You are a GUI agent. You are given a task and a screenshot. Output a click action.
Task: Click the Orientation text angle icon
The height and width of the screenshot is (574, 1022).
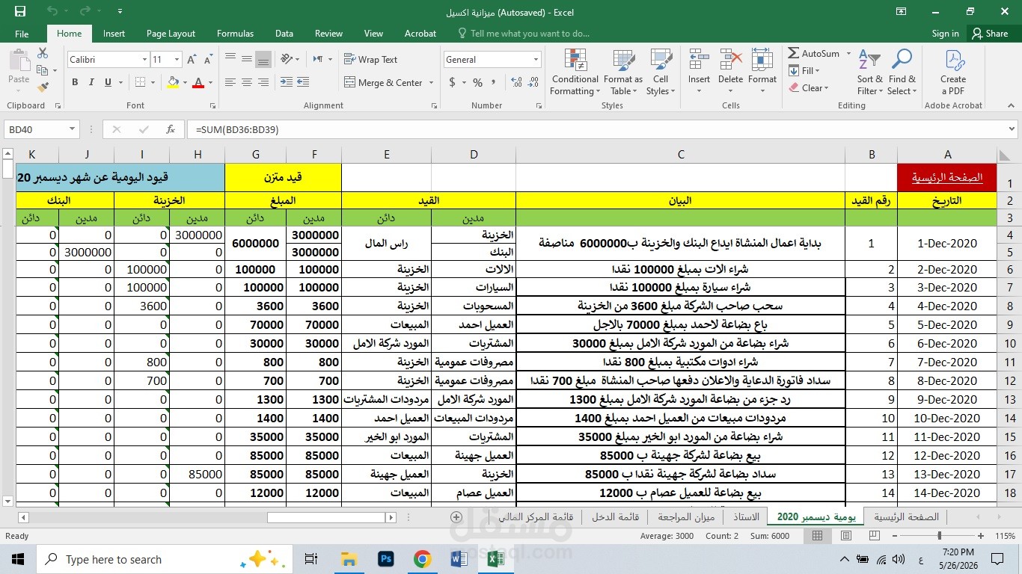click(286, 60)
